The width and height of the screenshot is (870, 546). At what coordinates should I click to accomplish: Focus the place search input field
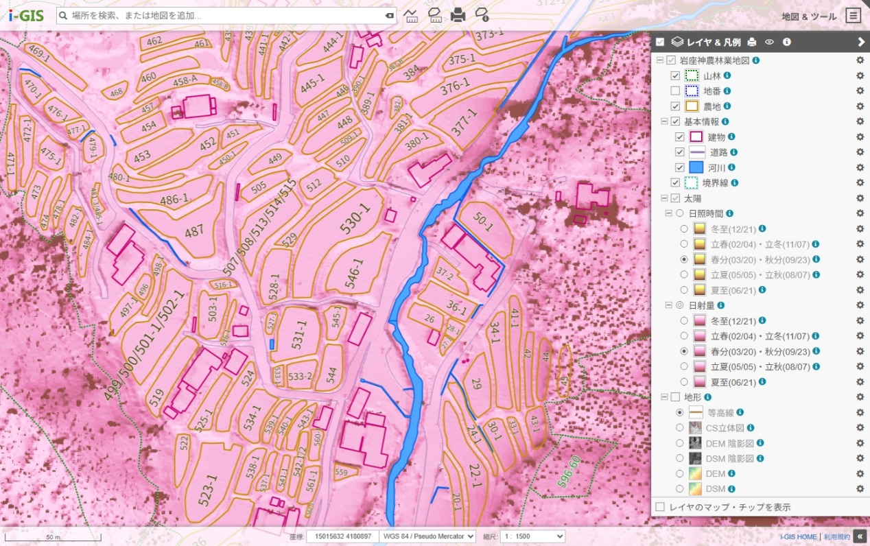(226, 15)
